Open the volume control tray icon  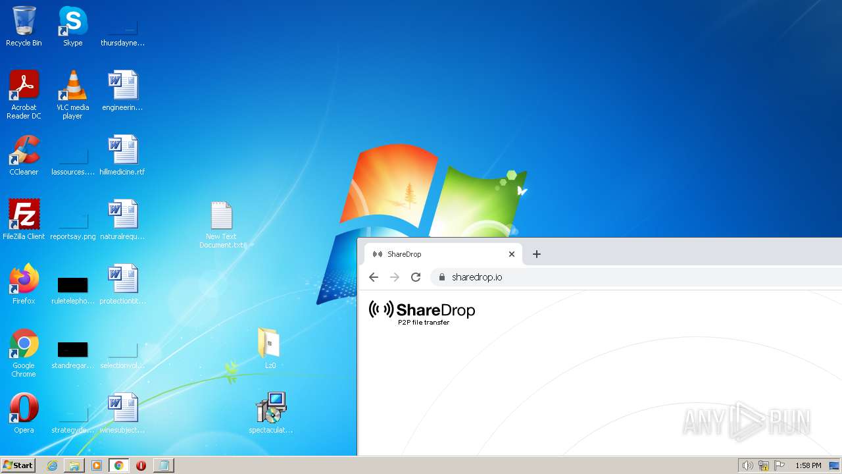pos(747,465)
